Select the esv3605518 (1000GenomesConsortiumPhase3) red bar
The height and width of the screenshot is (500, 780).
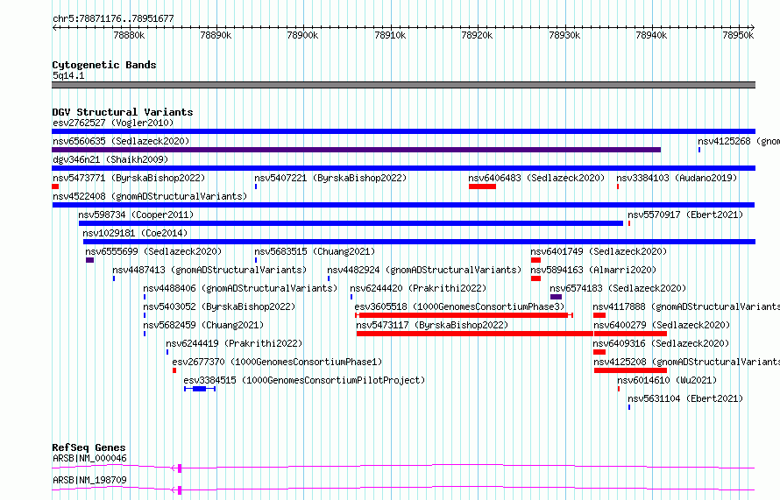pos(464,315)
